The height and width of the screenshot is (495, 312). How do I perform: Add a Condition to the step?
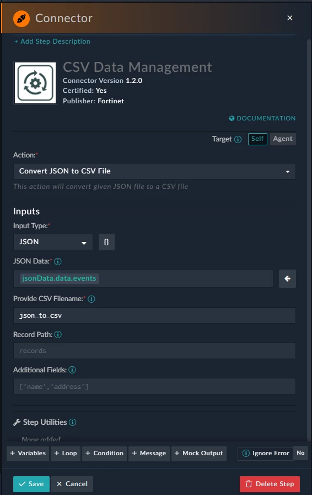(x=104, y=454)
